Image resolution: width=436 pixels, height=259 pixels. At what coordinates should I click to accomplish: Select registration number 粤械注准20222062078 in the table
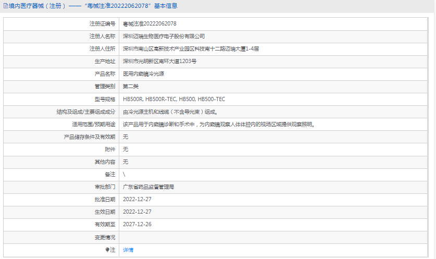(150, 24)
